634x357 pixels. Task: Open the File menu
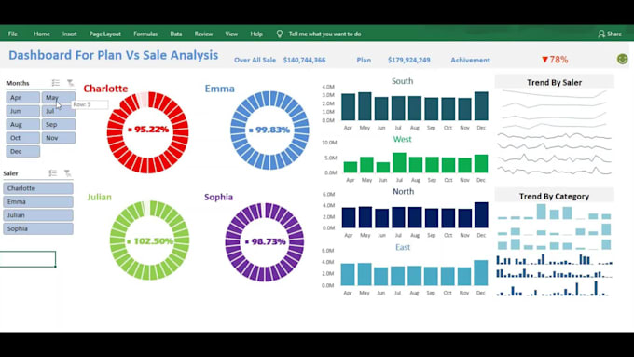[x=13, y=34]
